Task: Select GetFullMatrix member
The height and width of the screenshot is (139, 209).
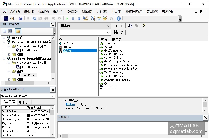Action: coord(114,54)
